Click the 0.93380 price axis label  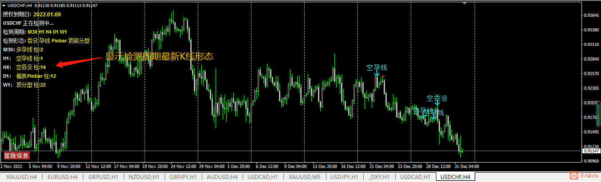592,30
